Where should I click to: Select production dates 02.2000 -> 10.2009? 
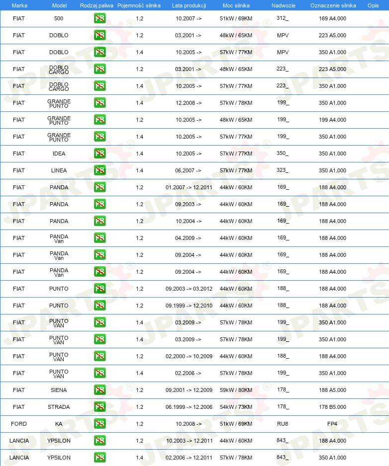pos(189,356)
